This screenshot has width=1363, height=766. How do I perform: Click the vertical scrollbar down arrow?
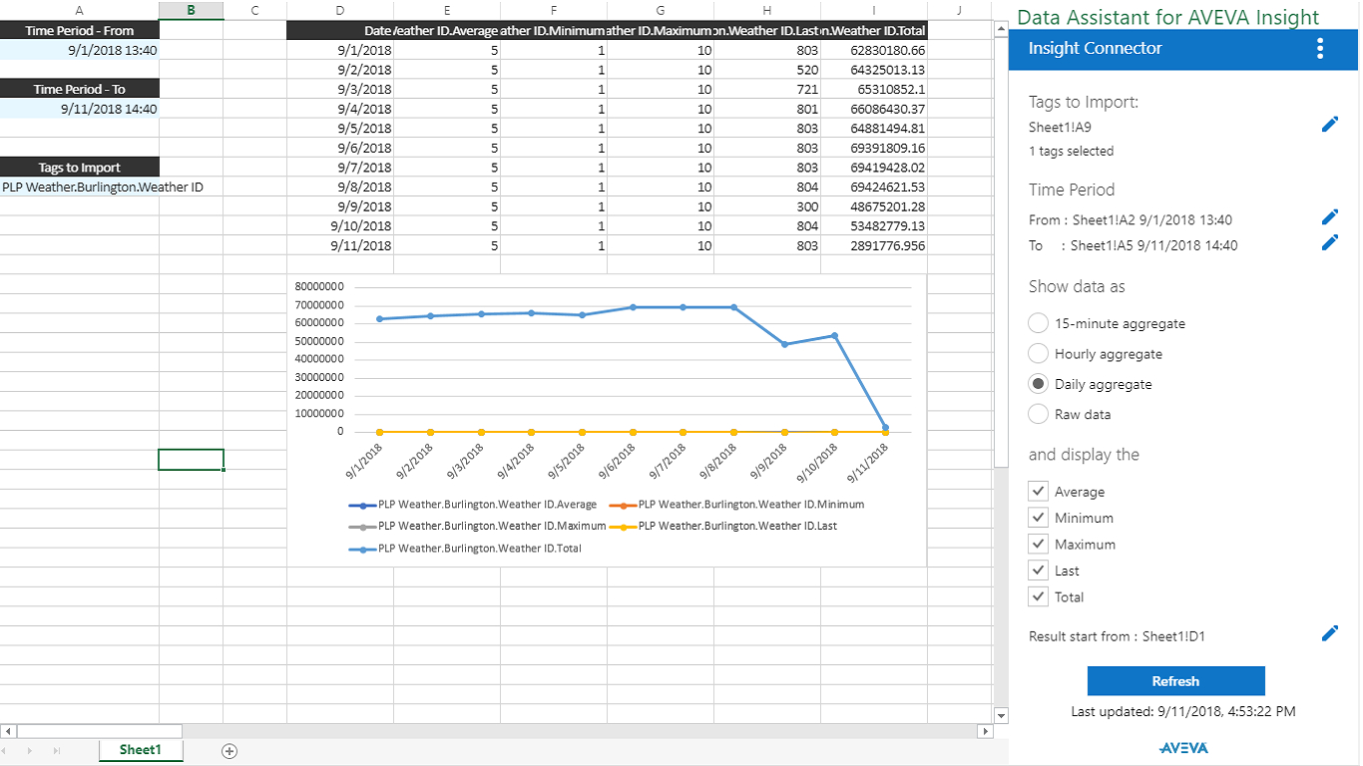(1002, 715)
